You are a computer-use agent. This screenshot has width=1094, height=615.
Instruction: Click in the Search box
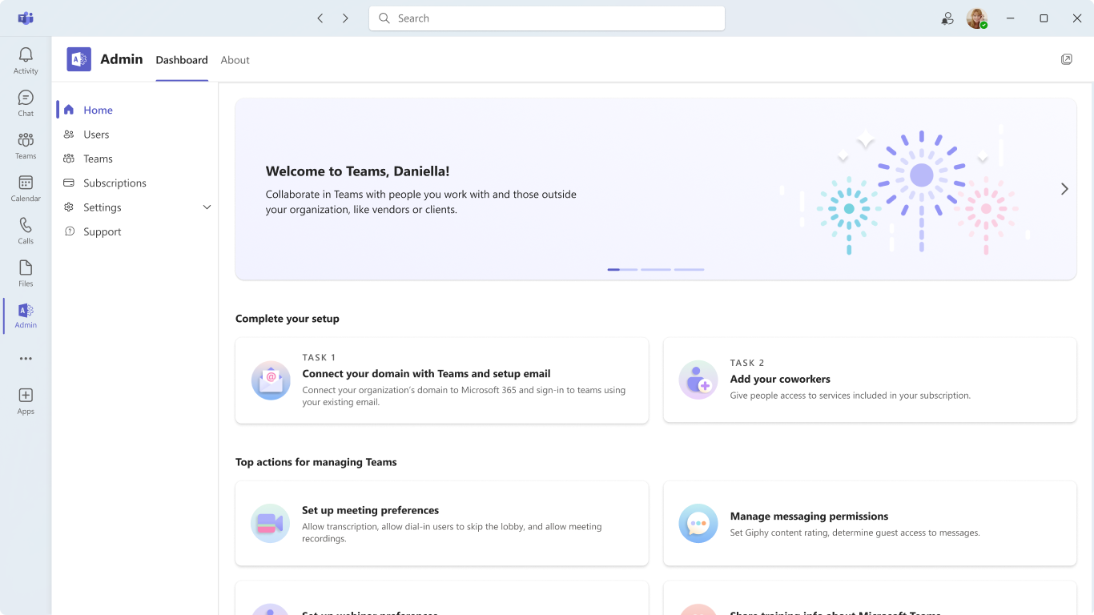click(547, 18)
